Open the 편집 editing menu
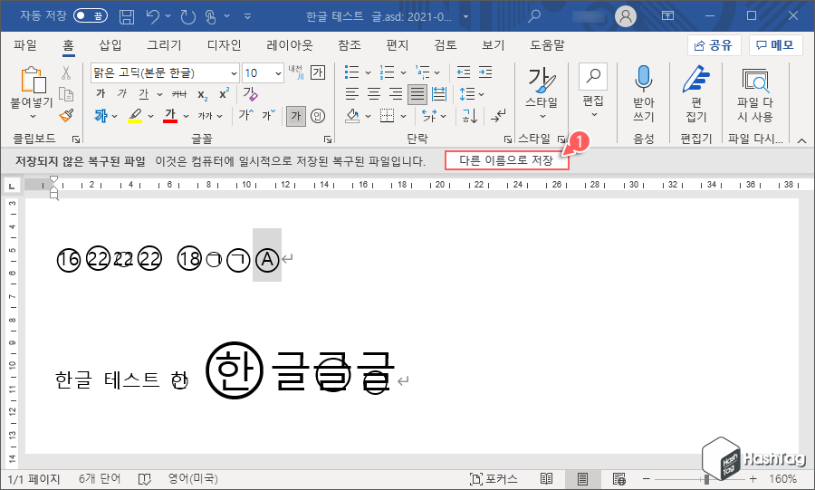Viewport: 815px width, 490px height. (x=593, y=91)
